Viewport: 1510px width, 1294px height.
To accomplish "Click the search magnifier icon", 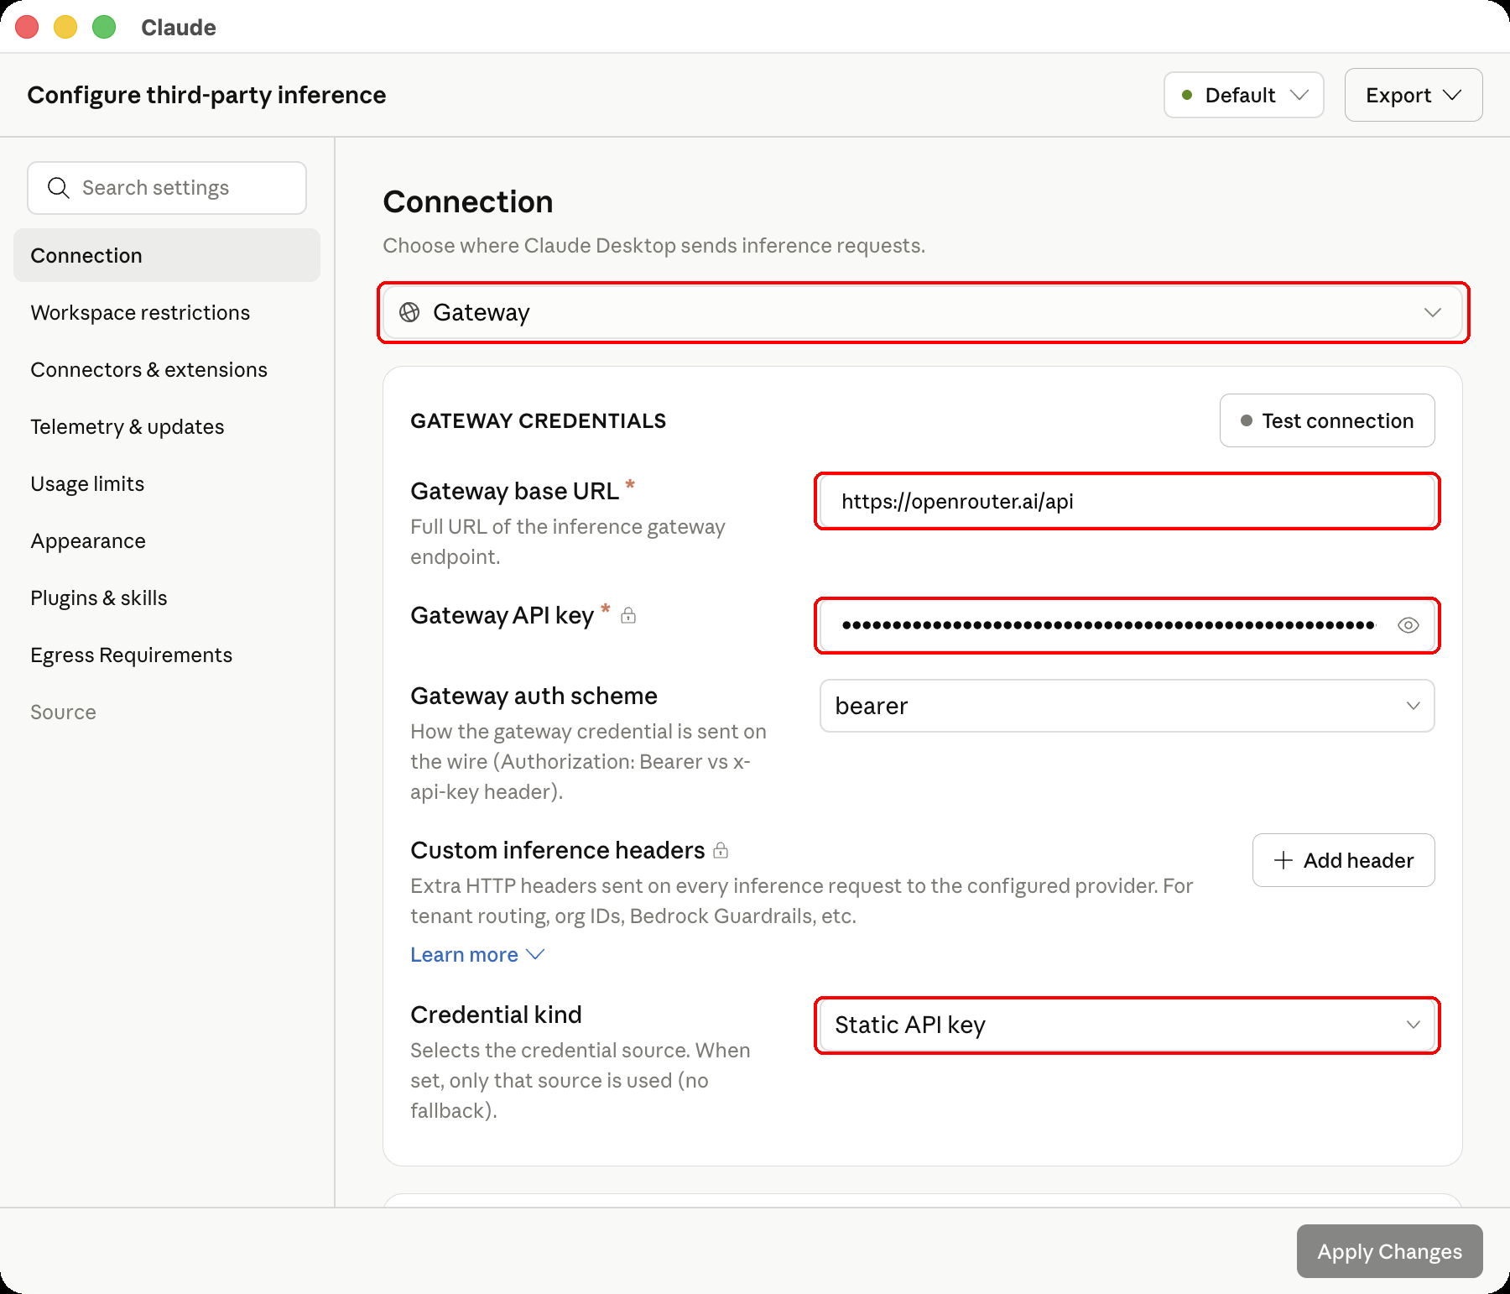I will [x=58, y=188].
